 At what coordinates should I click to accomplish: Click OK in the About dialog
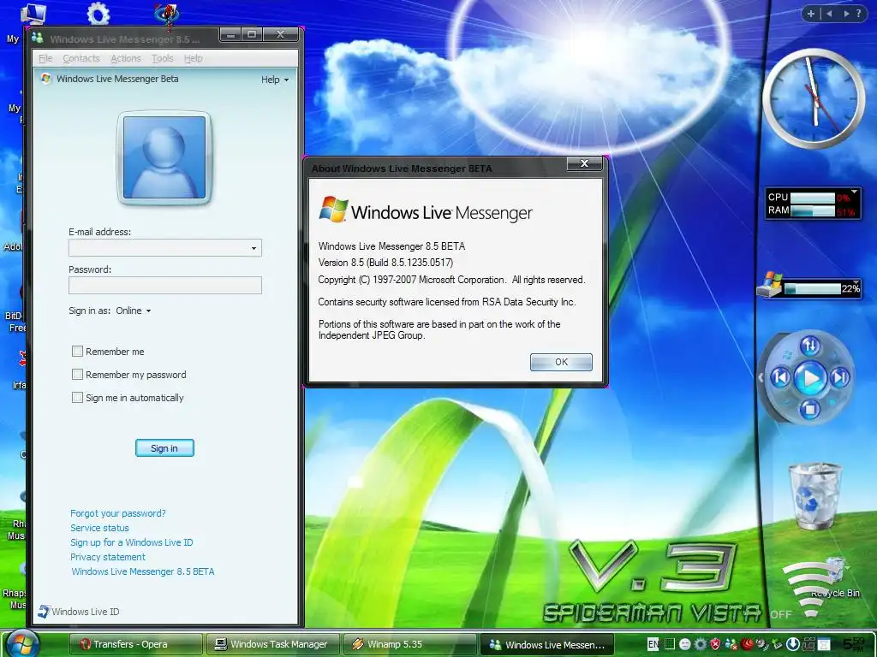[561, 362]
